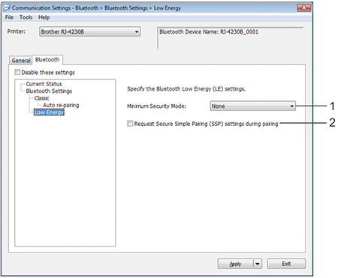Open the File menu
The image size is (338, 278).
click(9, 17)
